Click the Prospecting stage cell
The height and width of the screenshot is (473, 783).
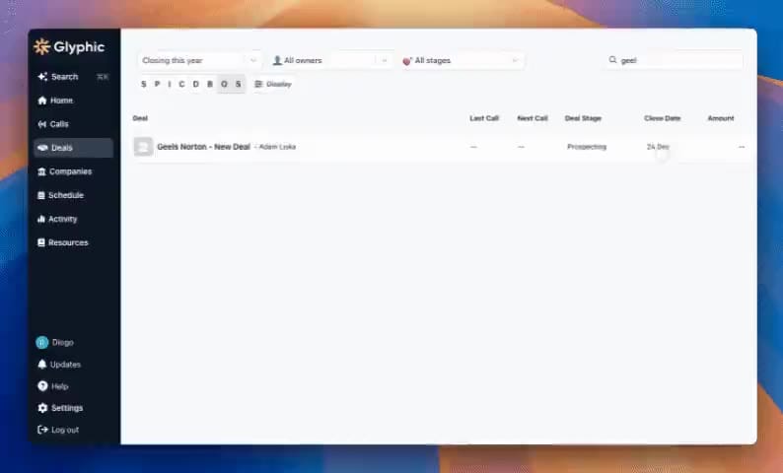[587, 147]
